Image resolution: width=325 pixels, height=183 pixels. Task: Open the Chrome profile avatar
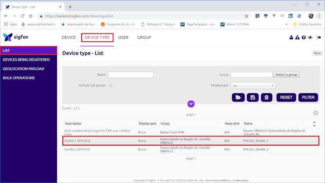pos(311,16)
